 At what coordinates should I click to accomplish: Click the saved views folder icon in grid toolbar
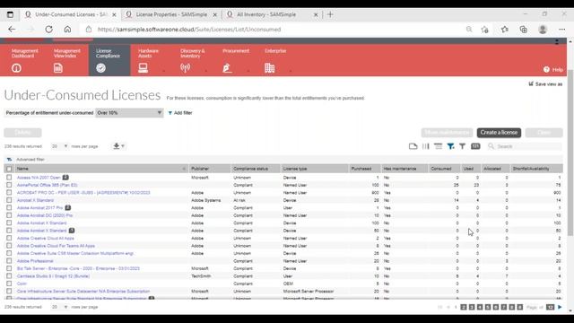[413, 146]
